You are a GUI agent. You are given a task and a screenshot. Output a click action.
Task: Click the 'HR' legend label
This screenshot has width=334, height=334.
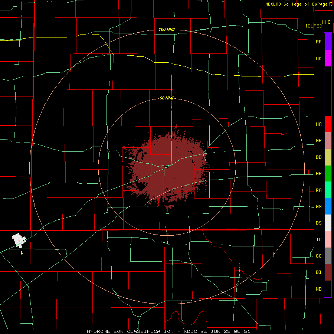click(x=319, y=174)
